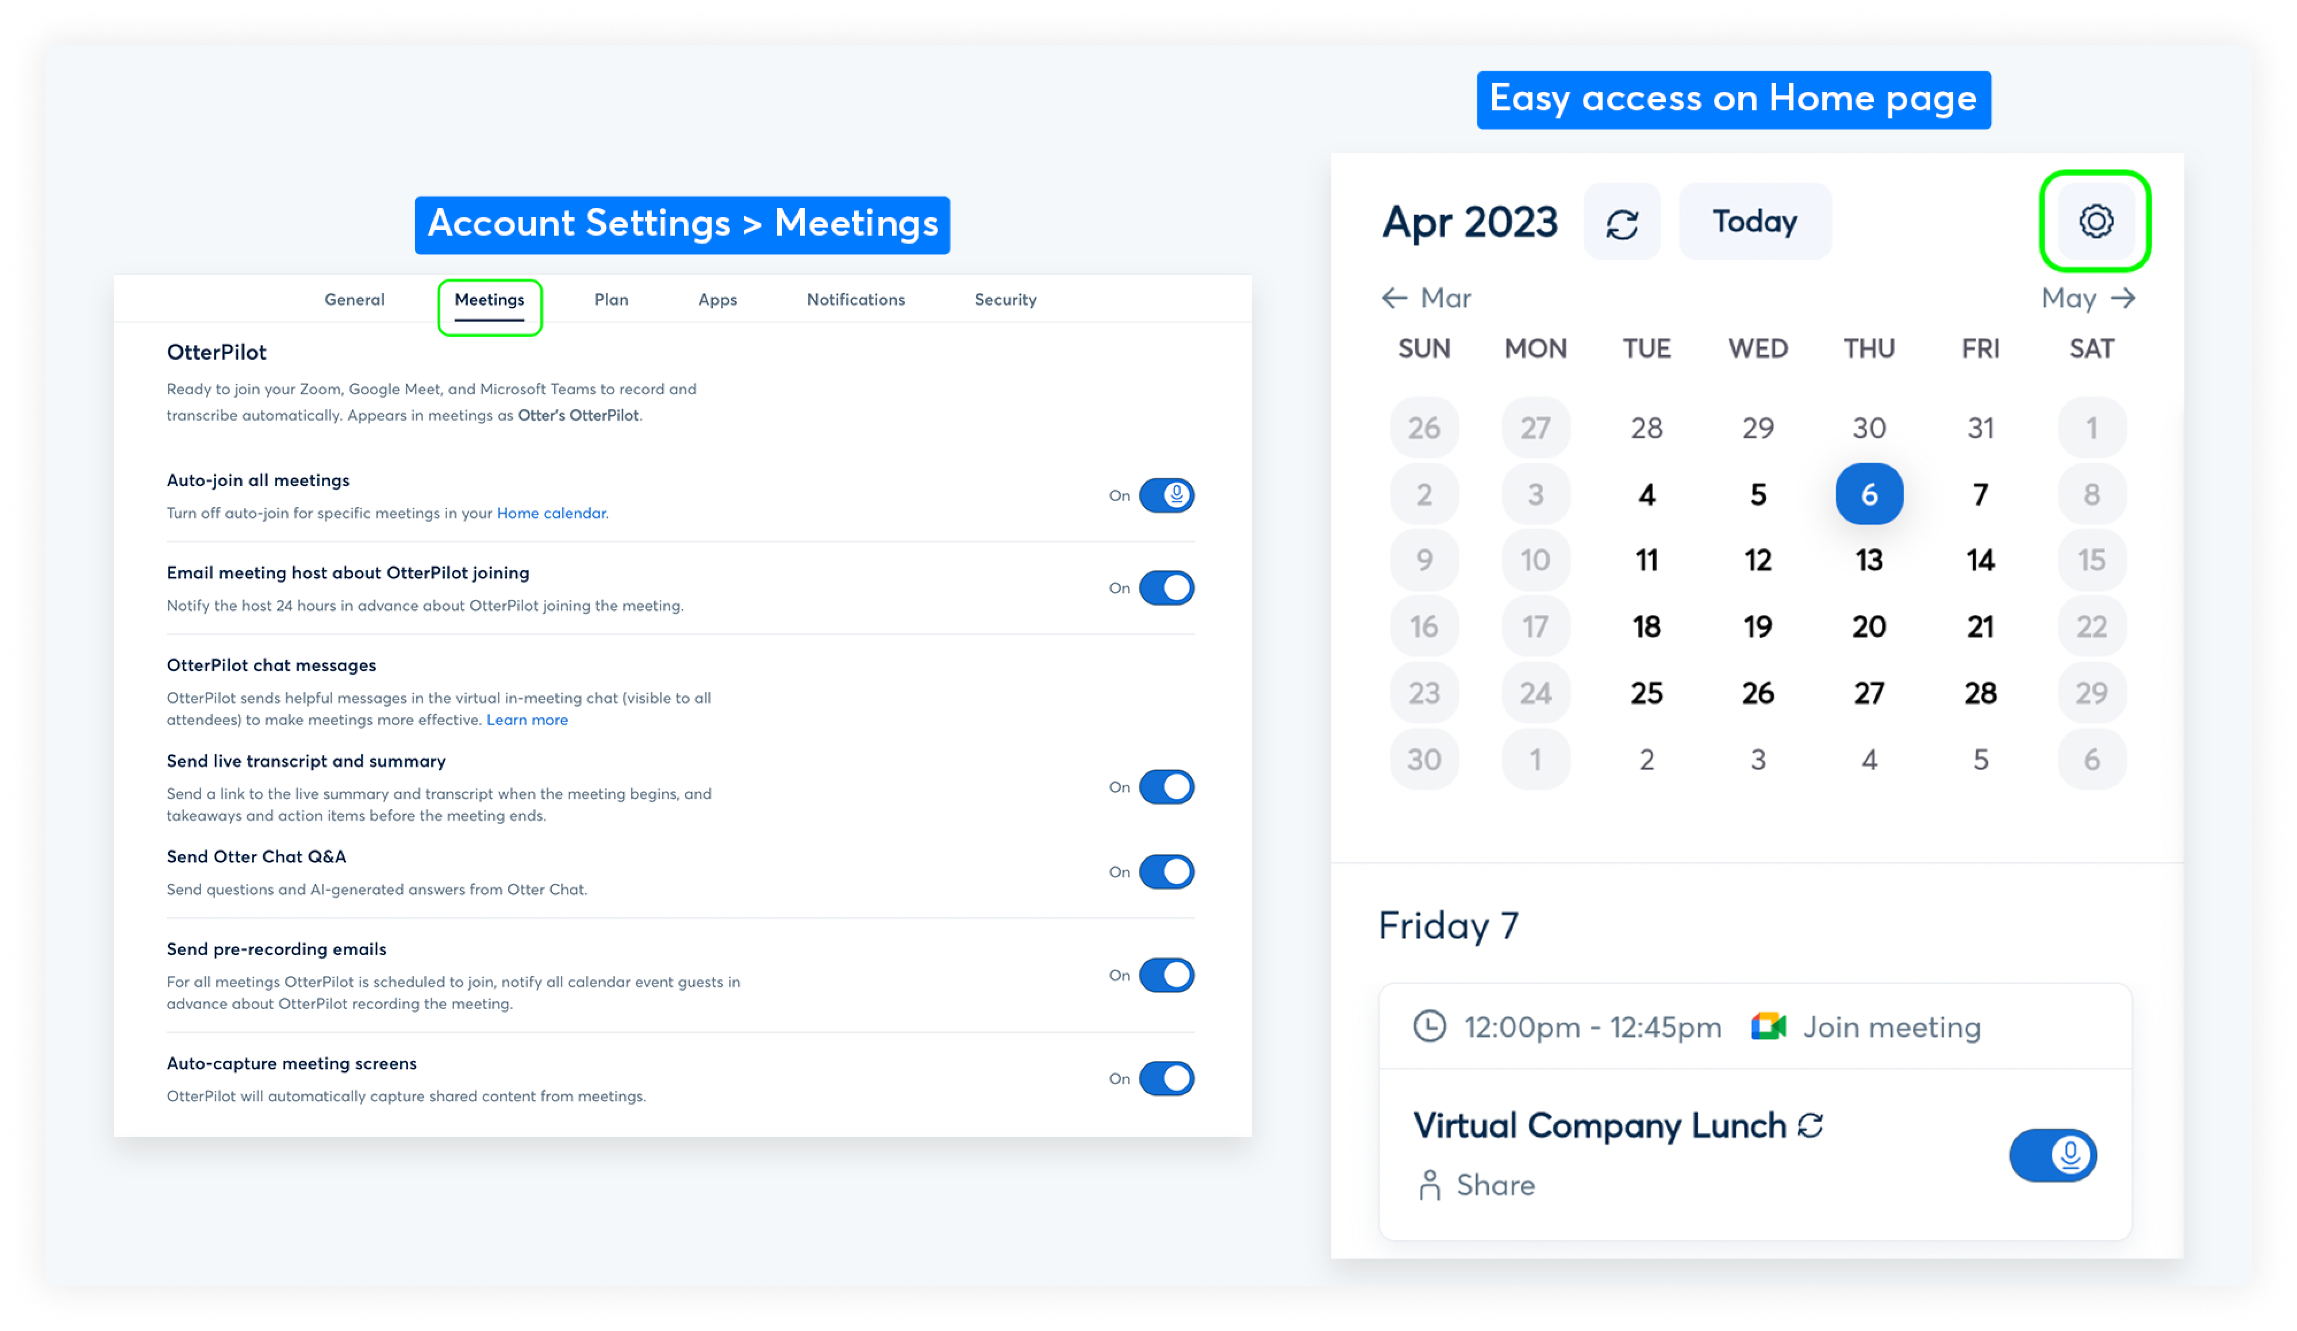The width and height of the screenshot is (2297, 1331).
Task: Disable Auto-capture meeting screens
Action: 1166,1079
